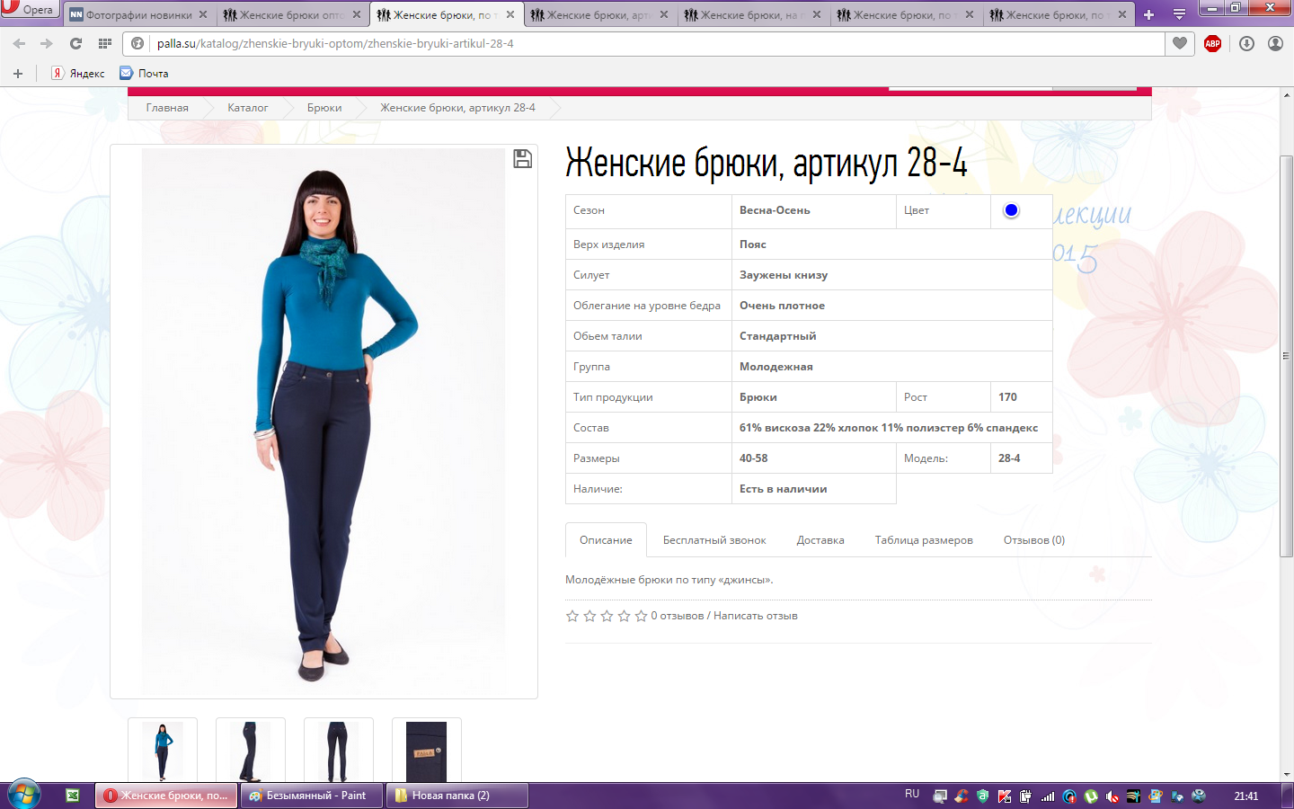Open the Доставка tab
The width and height of the screenshot is (1294, 809).
pyautogui.click(x=820, y=540)
